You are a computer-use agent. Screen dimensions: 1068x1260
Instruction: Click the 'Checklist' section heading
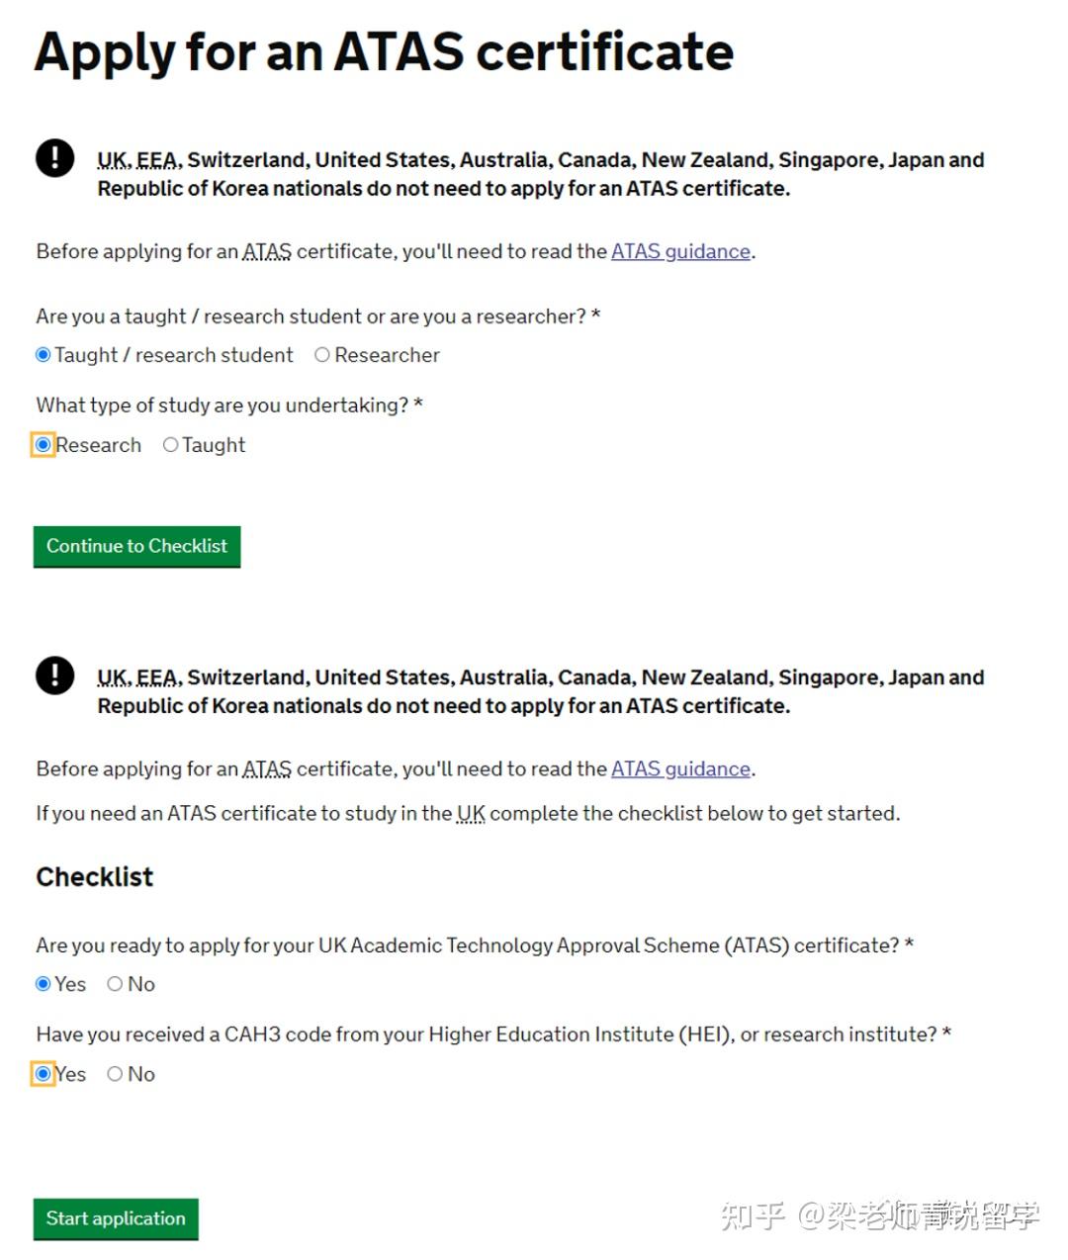pos(95,877)
